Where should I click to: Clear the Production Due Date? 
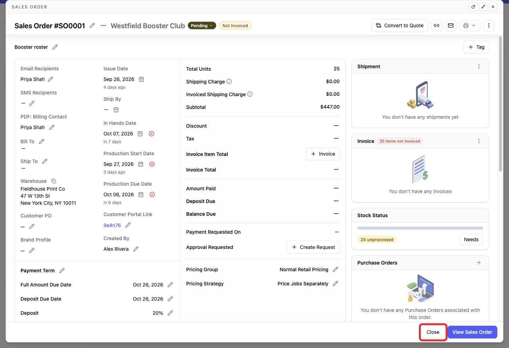[x=152, y=195]
